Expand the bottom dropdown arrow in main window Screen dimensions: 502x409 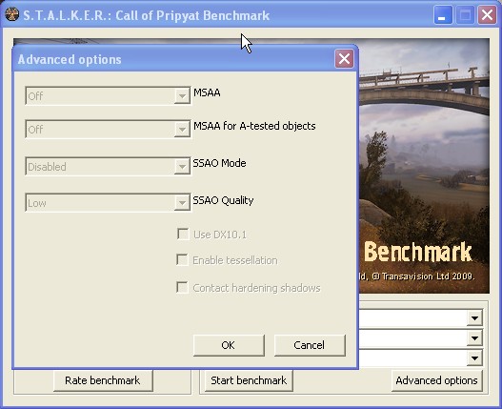point(474,358)
